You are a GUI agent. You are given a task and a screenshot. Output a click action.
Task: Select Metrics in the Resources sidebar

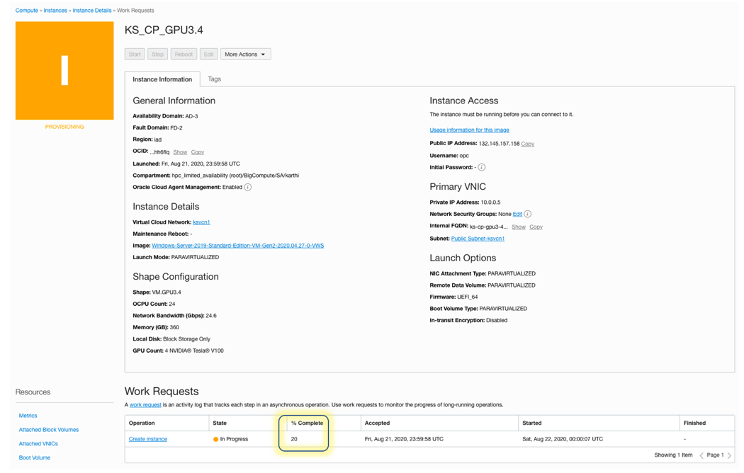tap(28, 416)
